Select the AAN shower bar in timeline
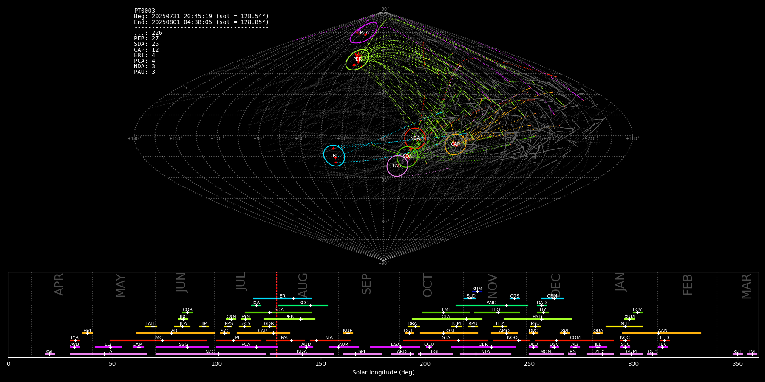 (662, 333)
